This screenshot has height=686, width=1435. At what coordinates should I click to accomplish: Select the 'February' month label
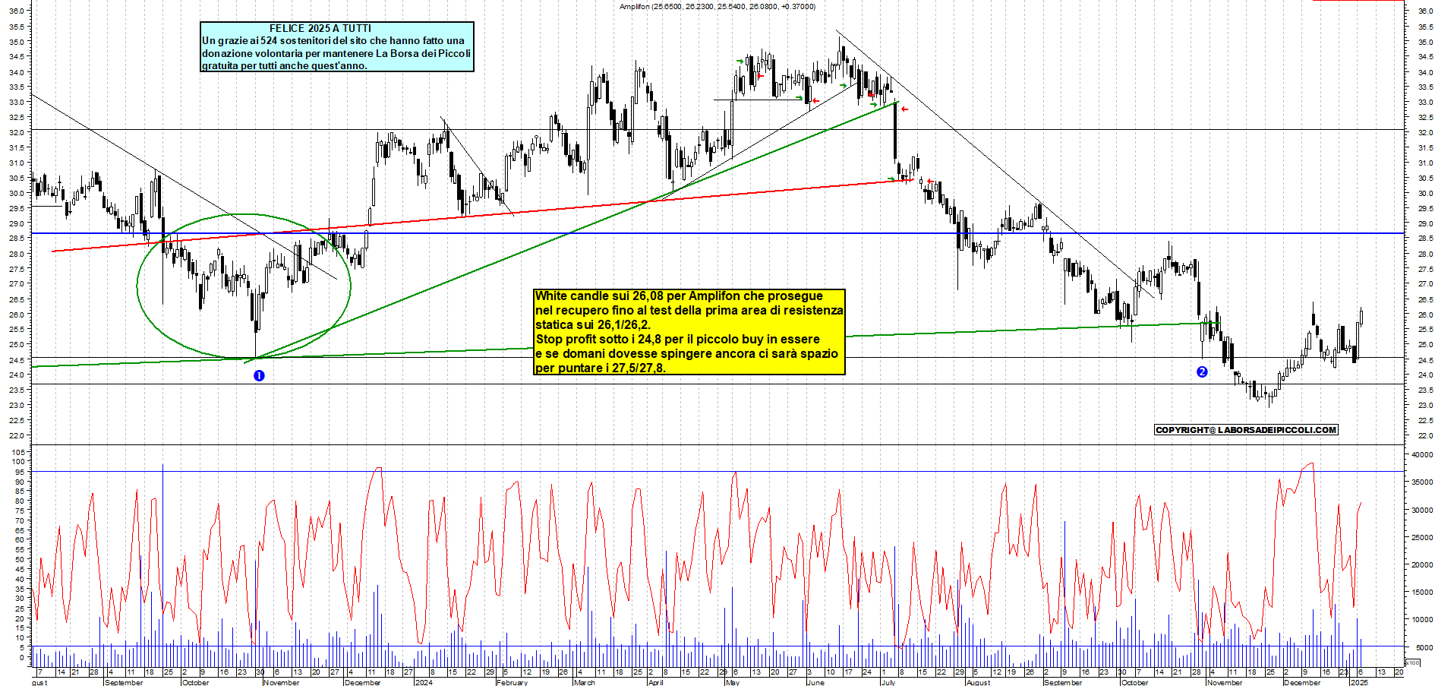pos(512,682)
